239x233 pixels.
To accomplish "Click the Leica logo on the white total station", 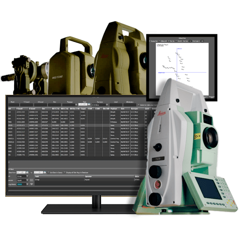I will click(162, 113).
